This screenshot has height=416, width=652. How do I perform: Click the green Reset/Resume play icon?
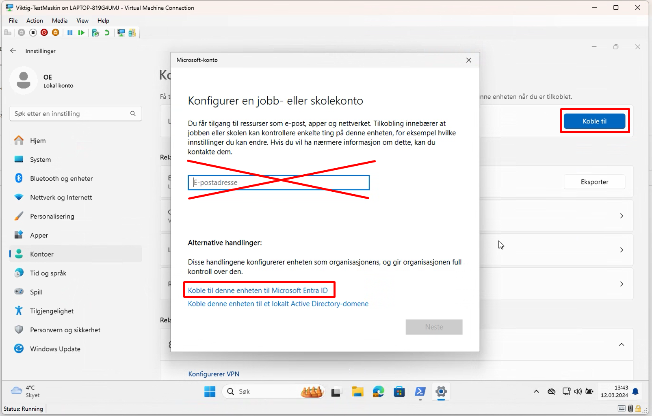click(81, 33)
